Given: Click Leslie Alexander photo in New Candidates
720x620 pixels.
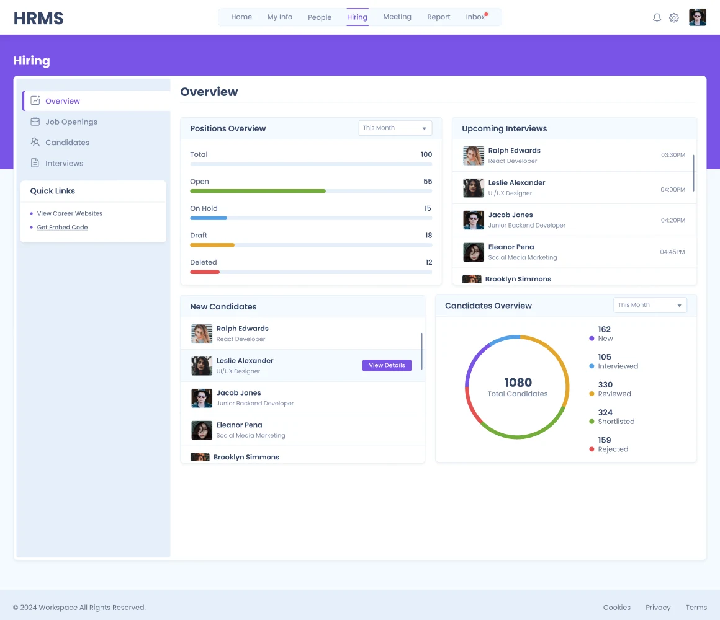Looking at the screenshot, I should [x=202, y=366].
